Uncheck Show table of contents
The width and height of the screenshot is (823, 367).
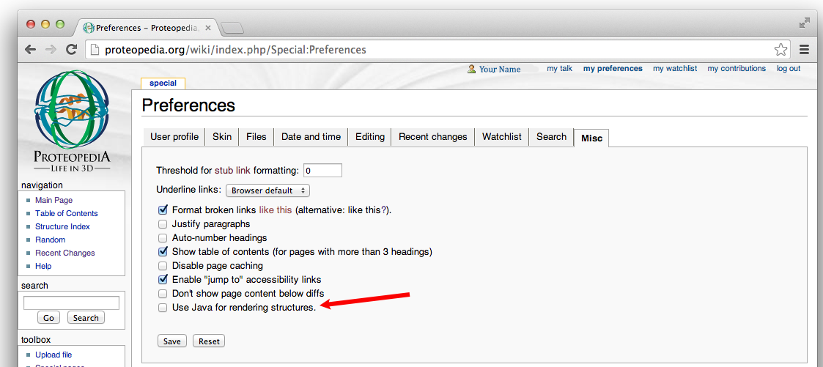(x=163, y=252)
